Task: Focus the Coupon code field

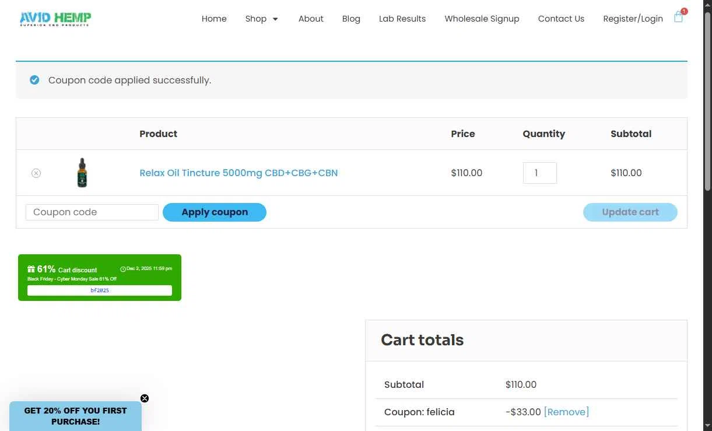Action: click(x=92, y=212)
